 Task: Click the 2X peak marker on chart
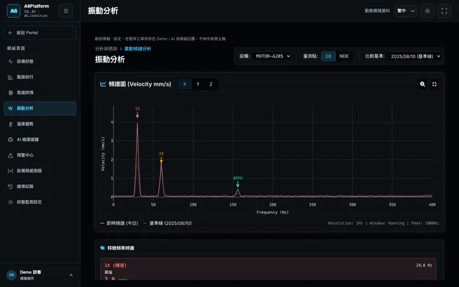tap(161, 158)
